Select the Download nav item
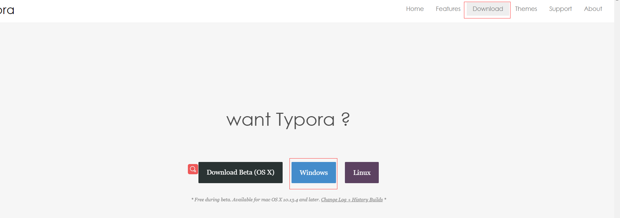620x218 pixels. click(488, 9)
